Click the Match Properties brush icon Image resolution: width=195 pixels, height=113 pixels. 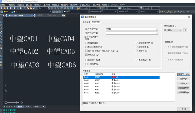click(34, 8)
